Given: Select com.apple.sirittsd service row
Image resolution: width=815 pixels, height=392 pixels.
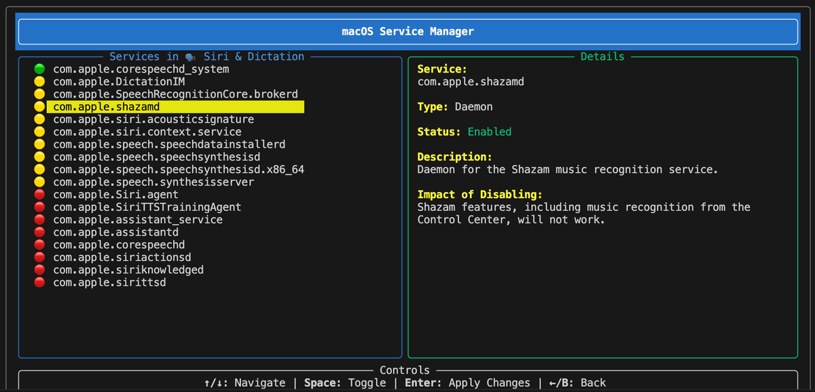Looking at the screenshot, I should tap(109, 282).
